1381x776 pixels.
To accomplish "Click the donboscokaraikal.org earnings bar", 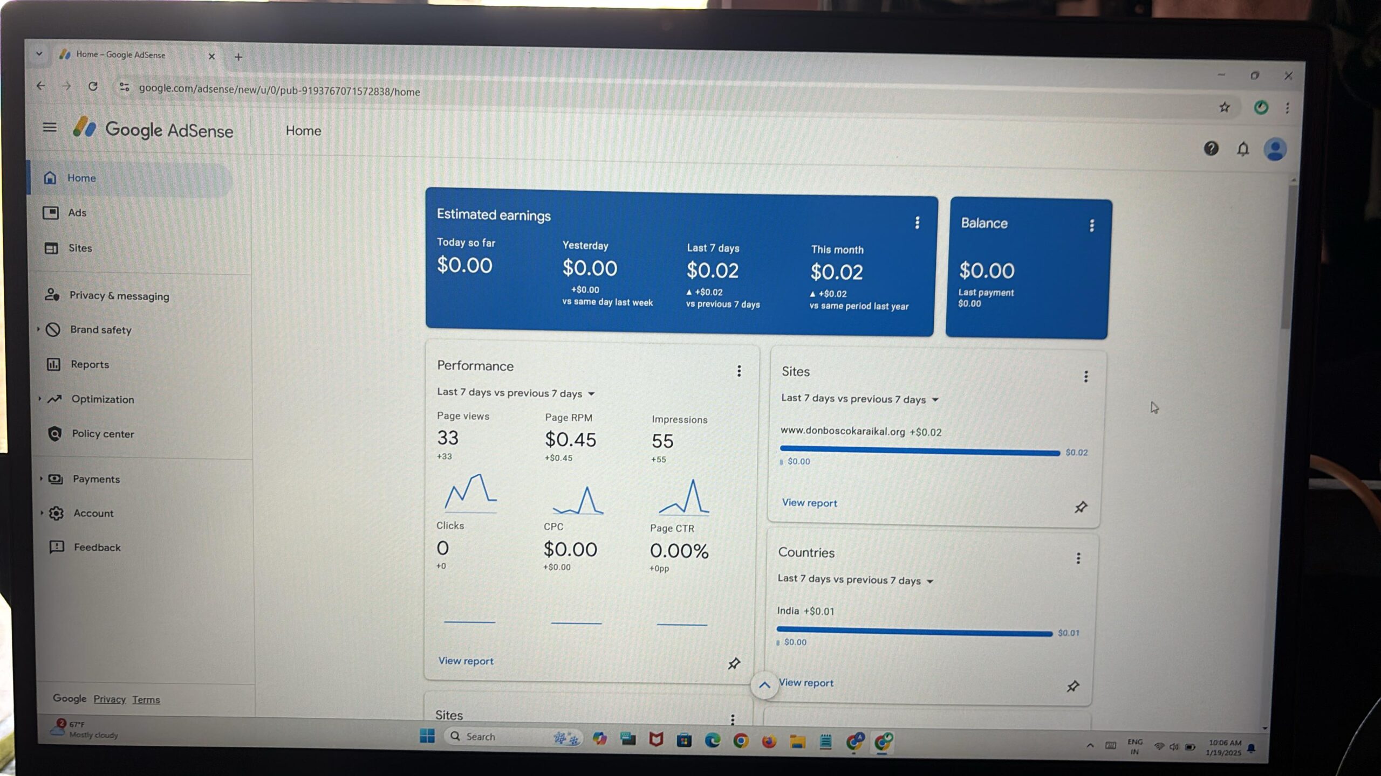I will 920,451.
